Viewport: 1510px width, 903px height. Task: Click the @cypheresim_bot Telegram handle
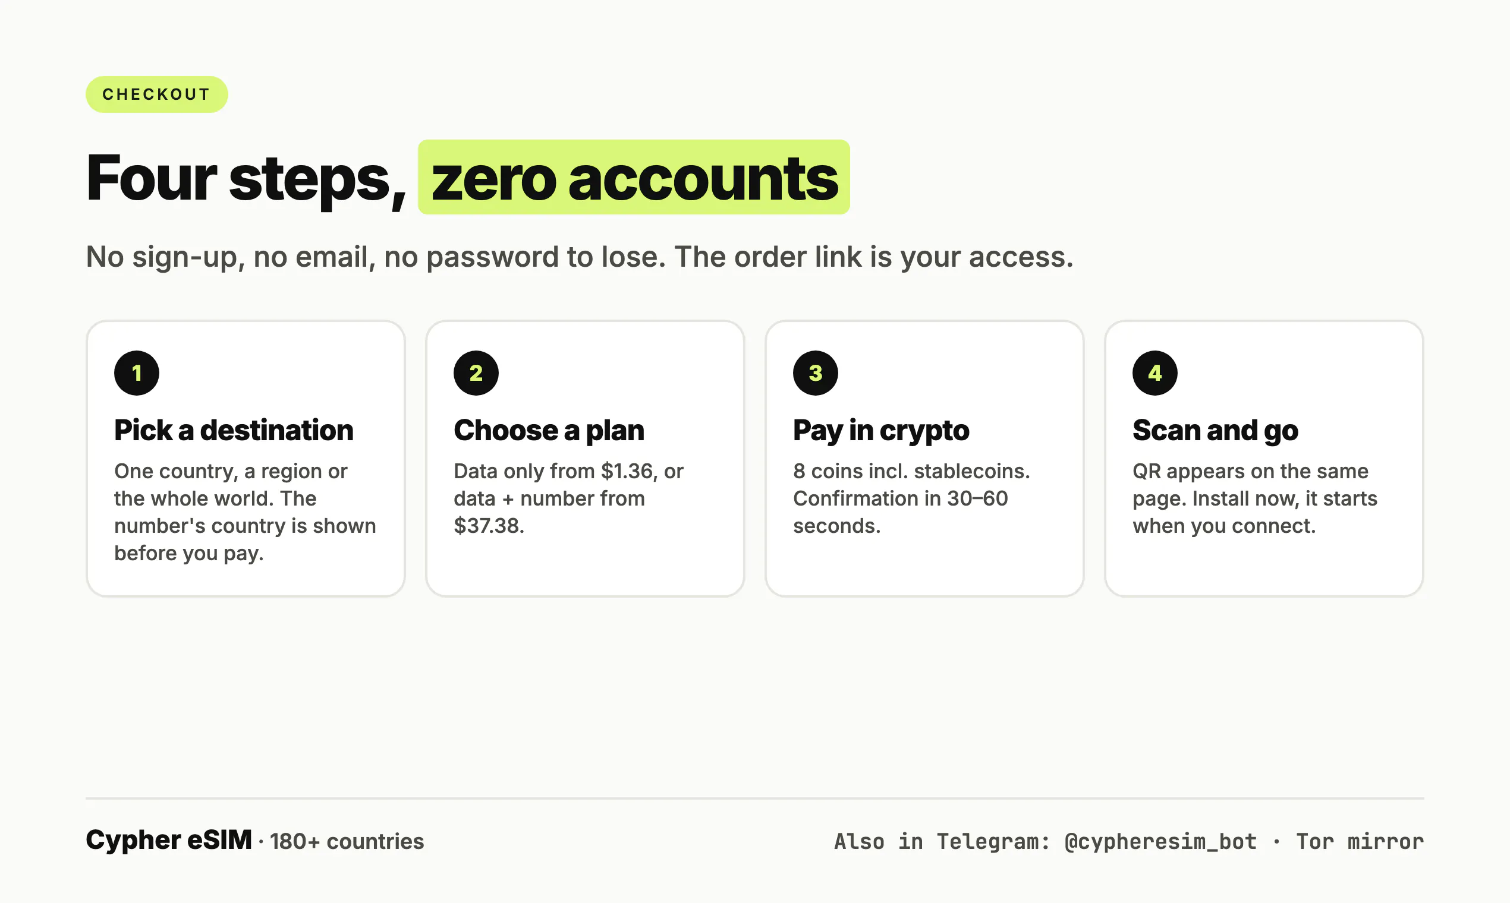(x=1160, y=841)
